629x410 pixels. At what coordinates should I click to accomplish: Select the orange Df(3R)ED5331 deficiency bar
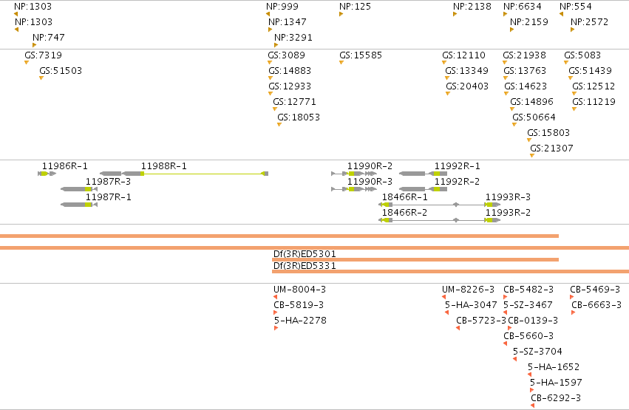click(450, 272)
